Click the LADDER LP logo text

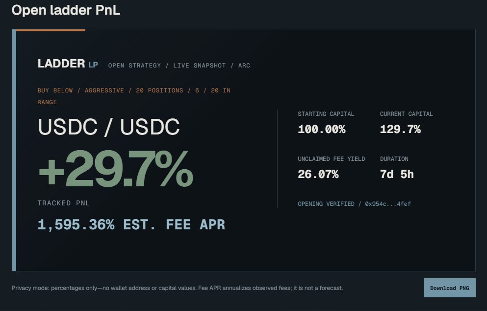[x=68, y=64]
